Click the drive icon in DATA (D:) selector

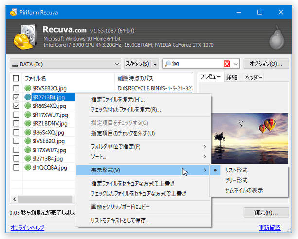pos(15,65)
